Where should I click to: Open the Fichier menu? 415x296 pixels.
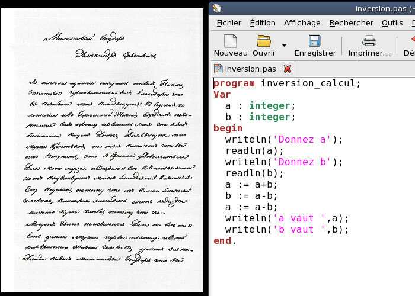pos(229,23)
